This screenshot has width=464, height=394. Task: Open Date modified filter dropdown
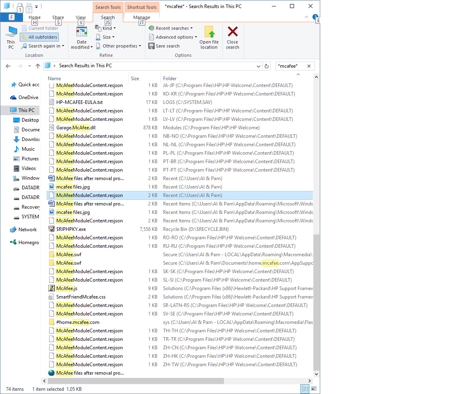(x=82, y=37)
